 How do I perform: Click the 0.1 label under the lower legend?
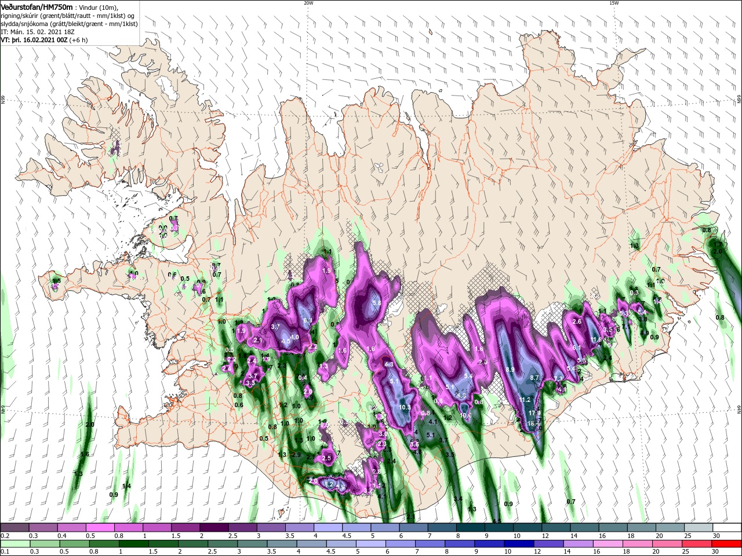pos(5,553)
